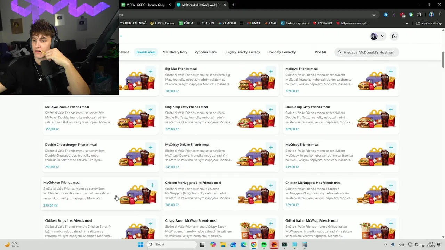Add Crispy Bacon McWrap Friends meal
Viewport: 445px width, 250px height.
(271, 224)
